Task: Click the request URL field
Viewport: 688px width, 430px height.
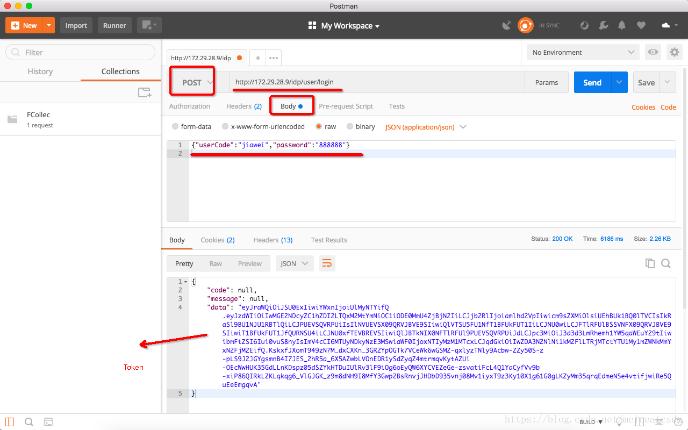Action: (x=376, y=82)
